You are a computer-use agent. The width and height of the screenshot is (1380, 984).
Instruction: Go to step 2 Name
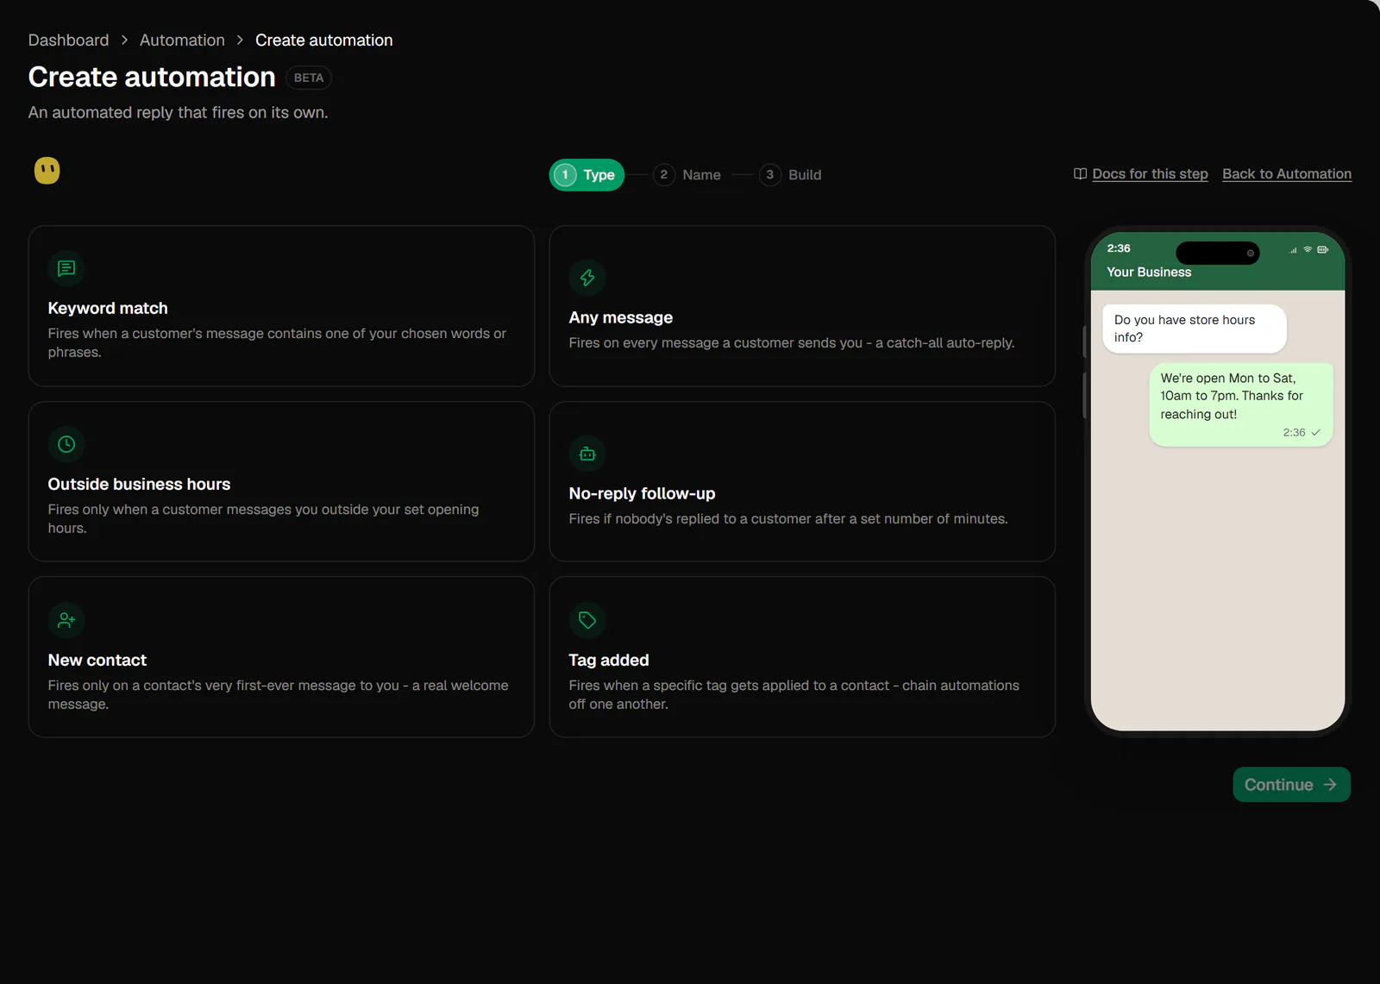point(687,175)
